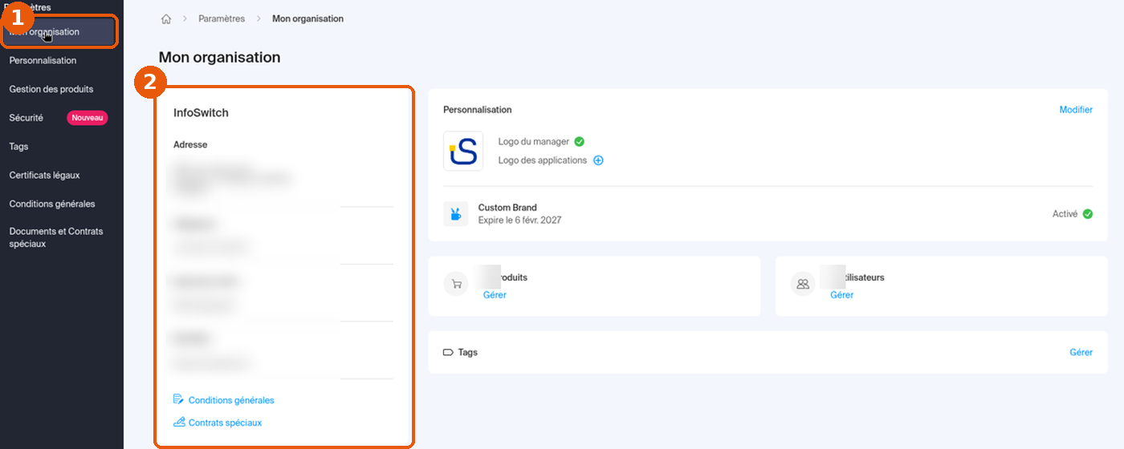Click the text Expire le 6 févr. 2027
The width and height of the screenshot is (1124, 449).
pos(519,220)
